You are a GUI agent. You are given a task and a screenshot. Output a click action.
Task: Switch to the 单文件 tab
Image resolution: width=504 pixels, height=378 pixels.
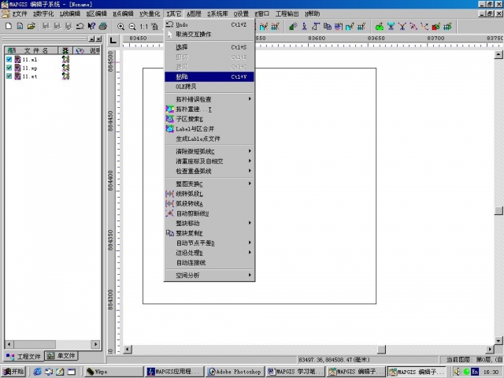point(61,356)
